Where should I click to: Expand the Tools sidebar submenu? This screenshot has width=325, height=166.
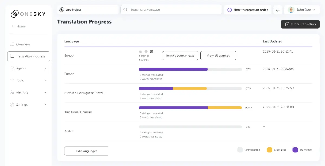(x=45, y=81)
